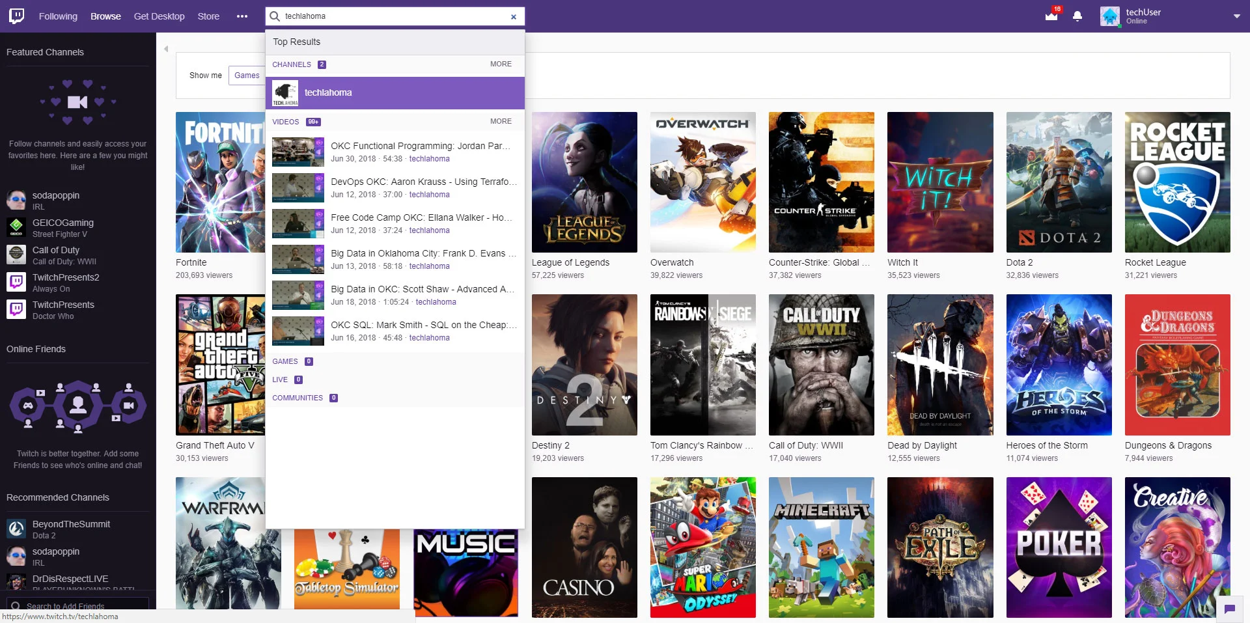Open the Counter-Strike game cover

(822, 182)
